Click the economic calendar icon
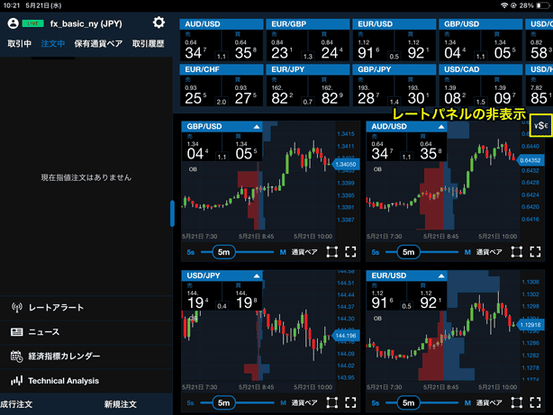The image size is (553, 415). tap(16, 356)
